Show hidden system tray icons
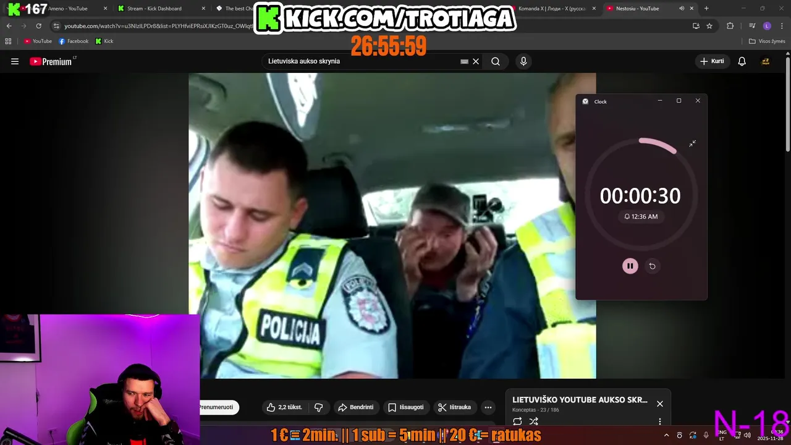The image size is (791, 445). click(666, 435)
